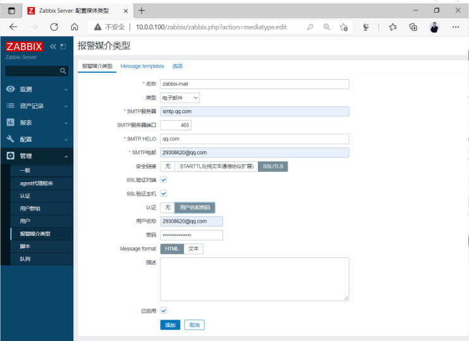The width and height of the screenshot is (469, 341).
Task: Expand the 监测 sidebar section
Action: point(66,89)
